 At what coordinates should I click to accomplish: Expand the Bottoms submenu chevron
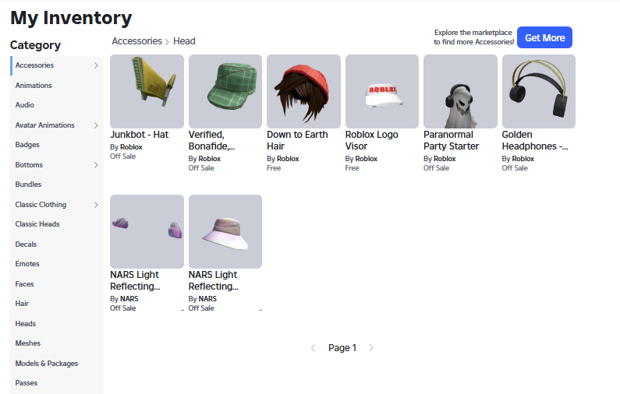click(x=96, y=165)
